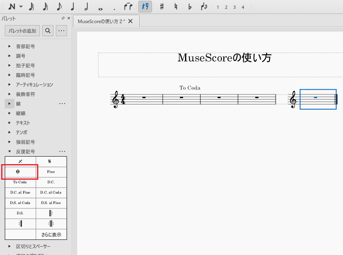Screen dimensions: 343x255
Task: Expand the 線 palette
Action: click(10, 104)
